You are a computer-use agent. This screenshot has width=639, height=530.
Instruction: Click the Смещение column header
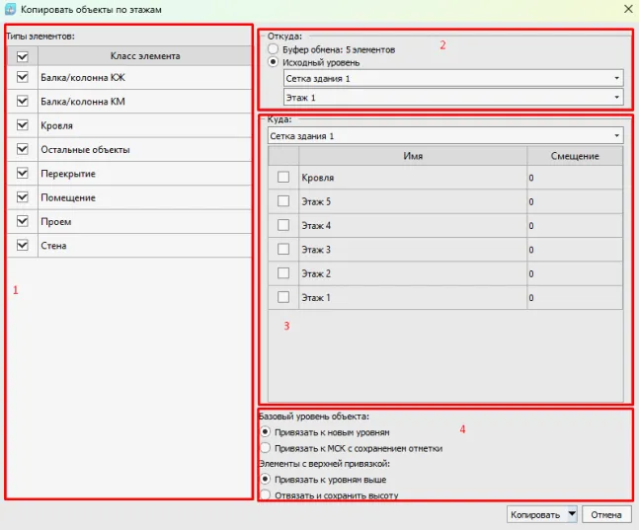click(x=574, y=156)
